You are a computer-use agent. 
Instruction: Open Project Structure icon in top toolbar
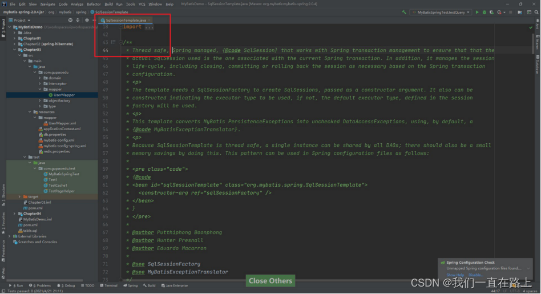[520, 12]
